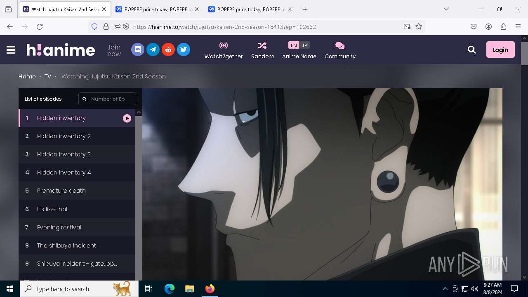Viewport: 528px width, 297px height.
Task: Go to Home breadcrumb link
Action: 27,76
